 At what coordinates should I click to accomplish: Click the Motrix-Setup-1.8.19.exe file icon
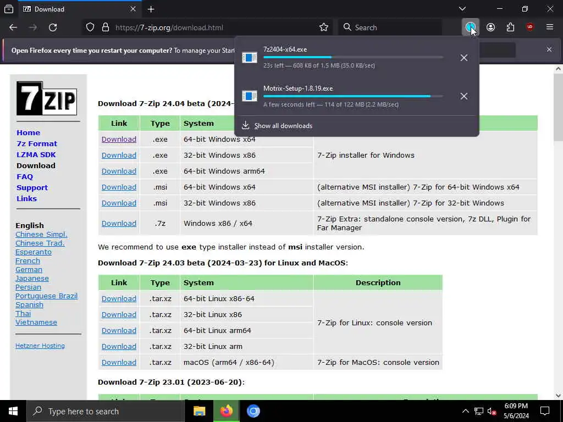click(x=250, y=96)
